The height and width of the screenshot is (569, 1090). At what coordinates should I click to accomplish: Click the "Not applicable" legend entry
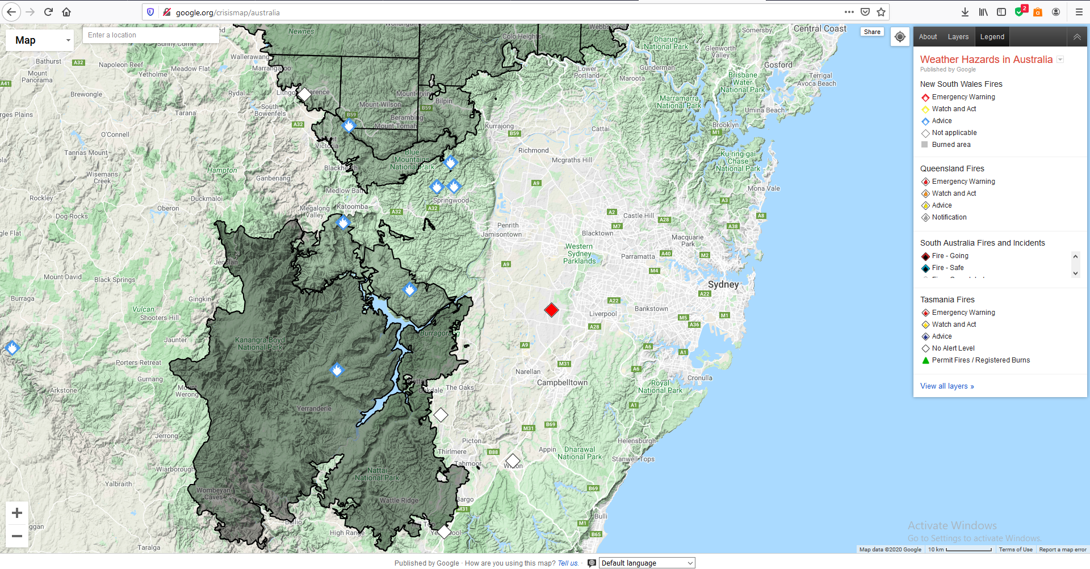pos(949,133)
